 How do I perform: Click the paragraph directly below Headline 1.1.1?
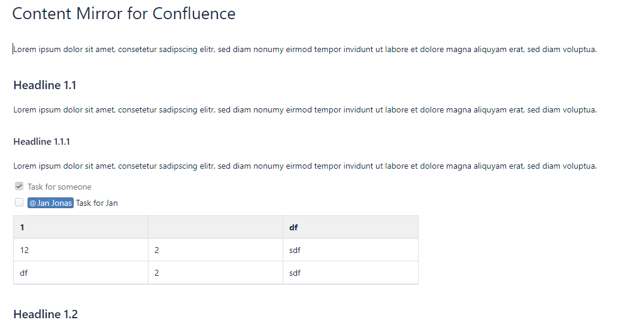tap(305, 166)
